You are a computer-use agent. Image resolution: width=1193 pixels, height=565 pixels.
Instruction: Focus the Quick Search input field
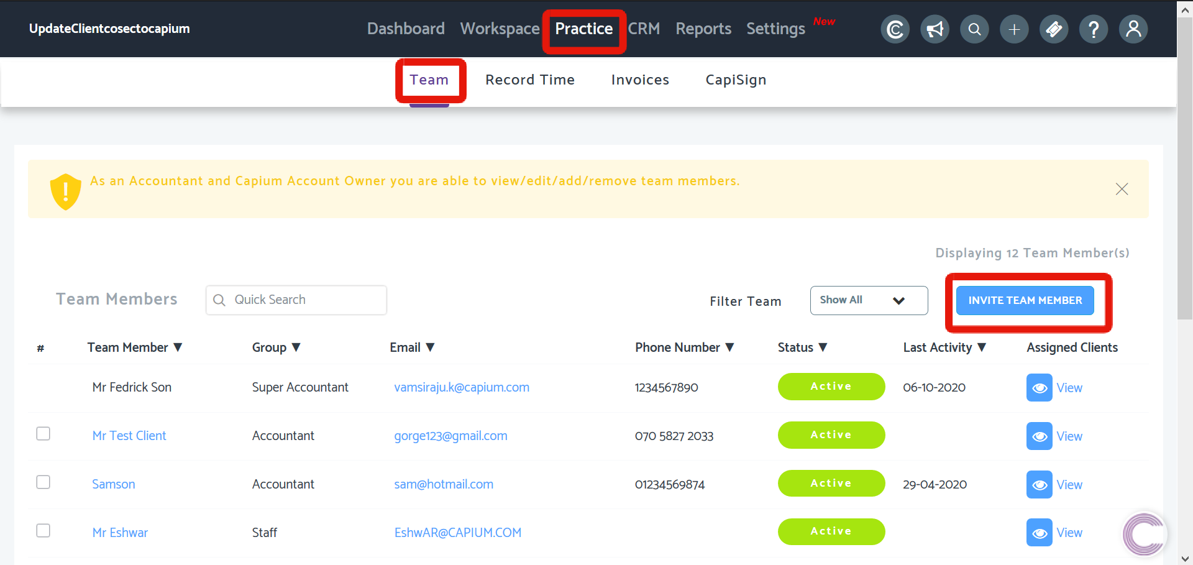point(296,300)
